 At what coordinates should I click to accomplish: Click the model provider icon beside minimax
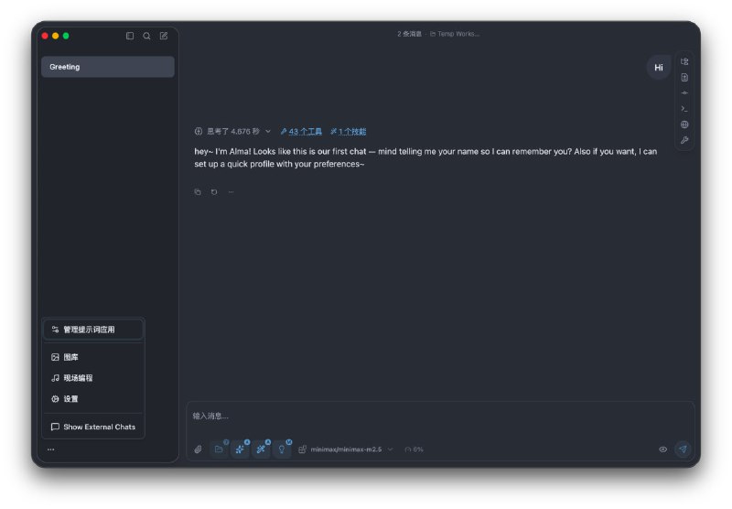coord(302,449)
